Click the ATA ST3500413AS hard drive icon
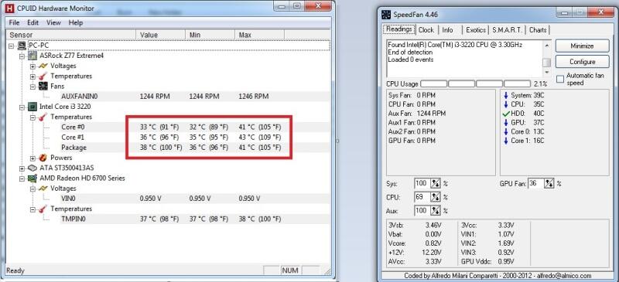This screenshot has height=282, width=619. click(x=32, y=168)
